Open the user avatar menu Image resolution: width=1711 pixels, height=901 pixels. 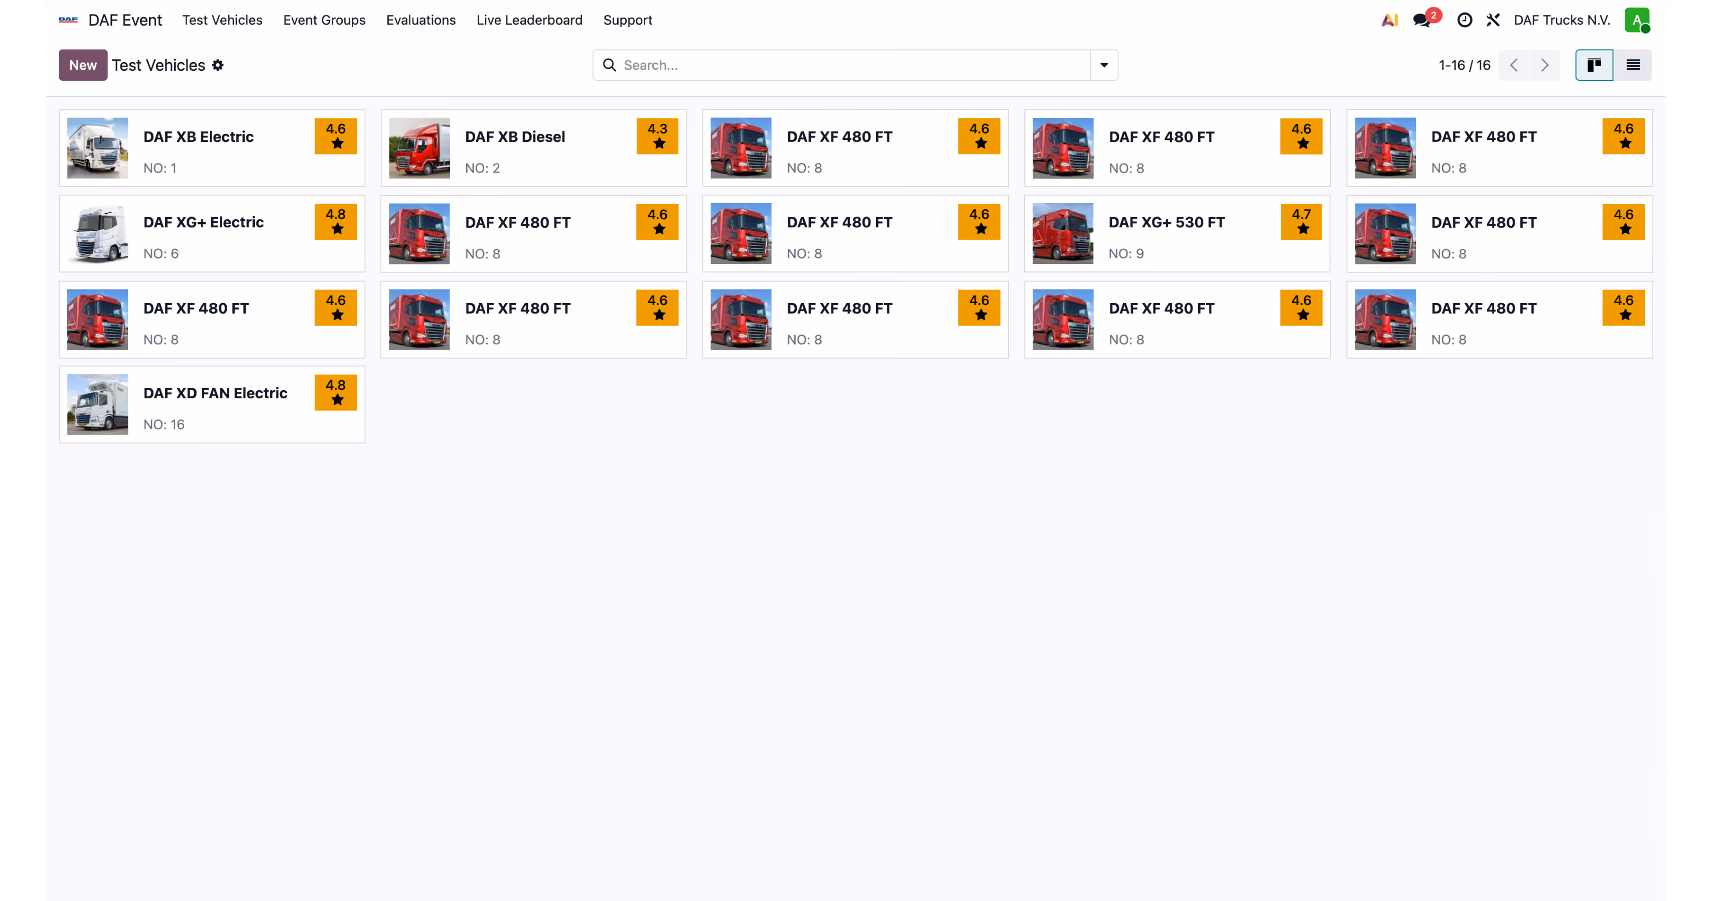point(1637,20)
